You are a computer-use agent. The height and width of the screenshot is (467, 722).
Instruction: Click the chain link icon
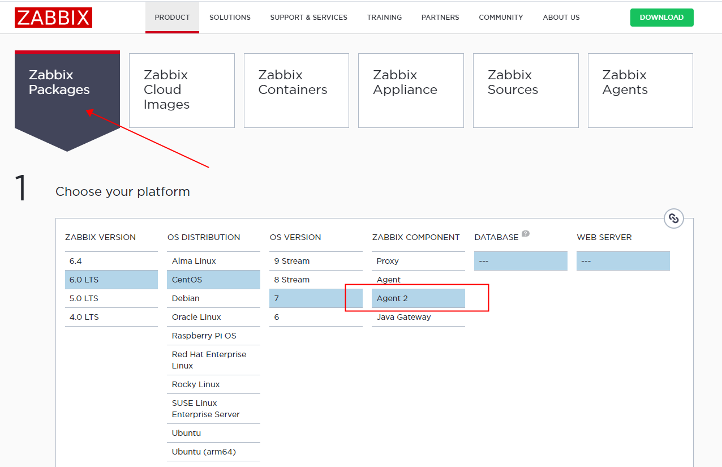point(673,218)
